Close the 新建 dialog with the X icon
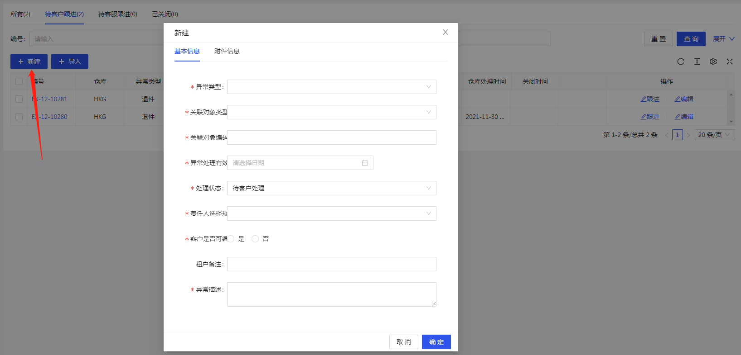Viewport: 741px width, 355px height. (x=446, y=32)
